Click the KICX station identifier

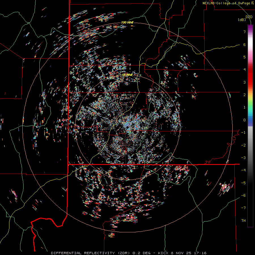pyautogui.click(x=163, y=253)
